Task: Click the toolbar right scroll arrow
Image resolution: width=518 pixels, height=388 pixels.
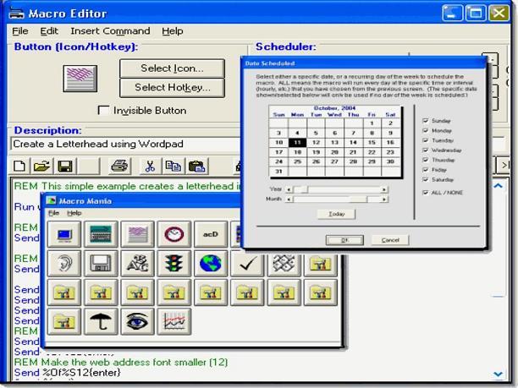Action: tap(504, 165)
